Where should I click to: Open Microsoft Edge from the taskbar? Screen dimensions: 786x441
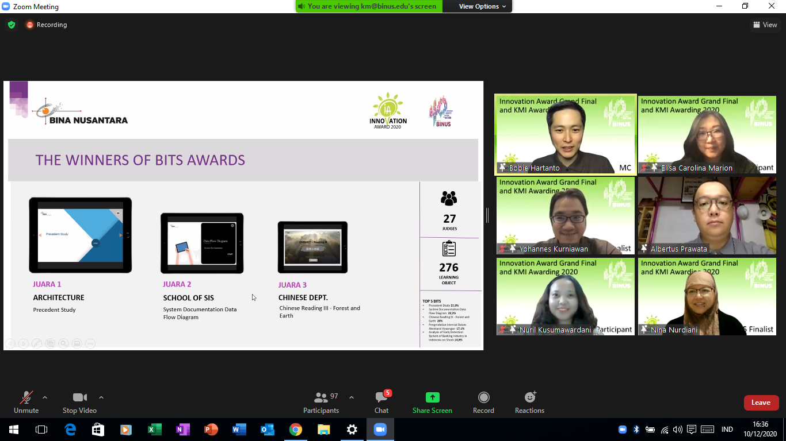click(70, 430)
